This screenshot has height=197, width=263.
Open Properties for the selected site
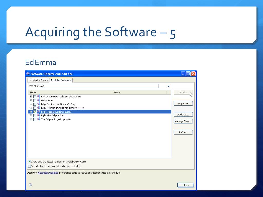(x=183, y=104)
